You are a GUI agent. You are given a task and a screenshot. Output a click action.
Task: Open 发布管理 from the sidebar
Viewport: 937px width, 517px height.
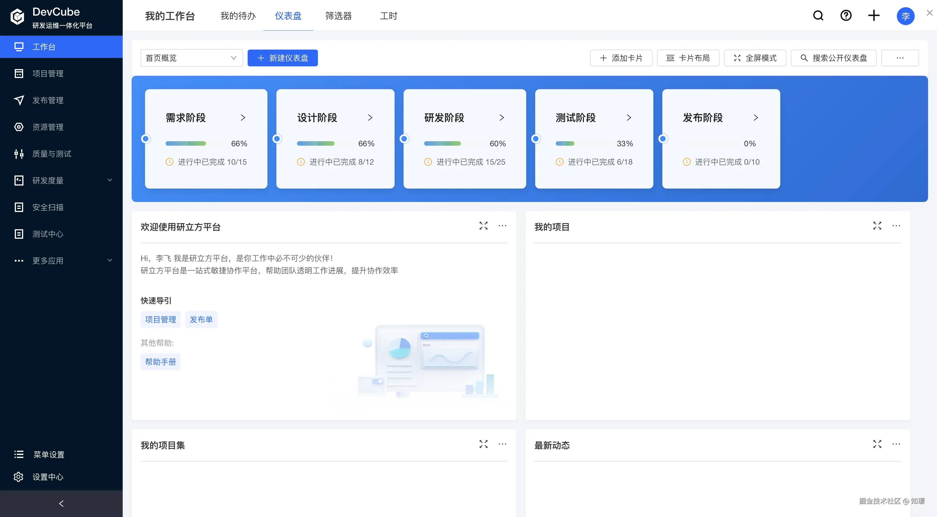point(47,100)
